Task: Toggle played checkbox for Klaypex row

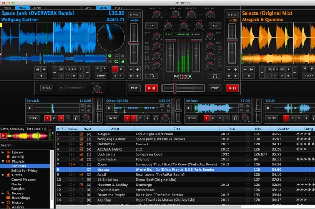Action: point(81,134)
